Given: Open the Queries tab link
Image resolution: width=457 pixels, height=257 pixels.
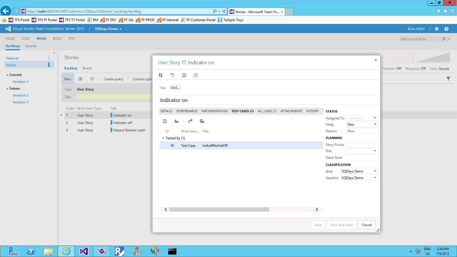Looking at the screenshot, I should (x=31, y=46).
